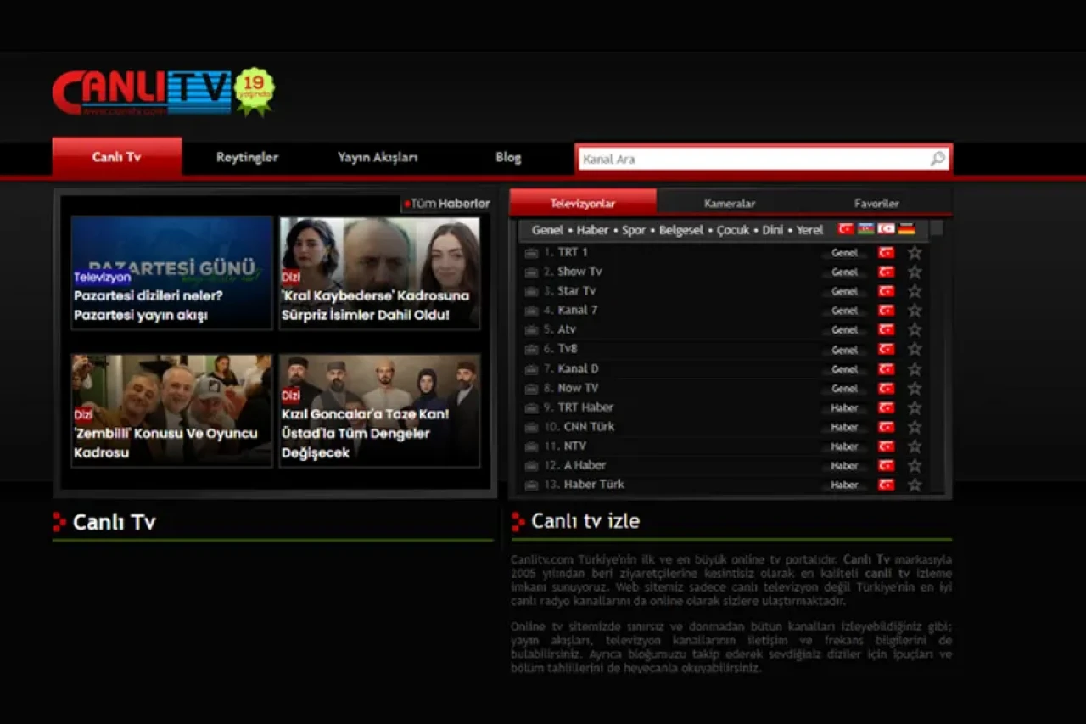The image size is (1086, 724).
Task: Add TRT 1 to favorites with its star
Action: [x=915, y=252]
